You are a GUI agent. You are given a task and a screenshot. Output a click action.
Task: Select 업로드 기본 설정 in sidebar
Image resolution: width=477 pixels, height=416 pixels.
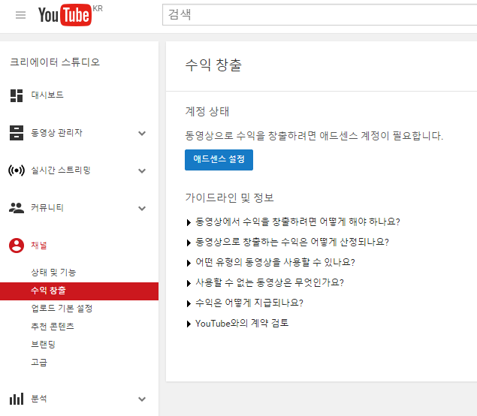point(61,309)
